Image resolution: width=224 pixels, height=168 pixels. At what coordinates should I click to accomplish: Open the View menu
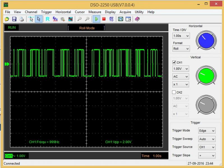[x=17, y=12]
